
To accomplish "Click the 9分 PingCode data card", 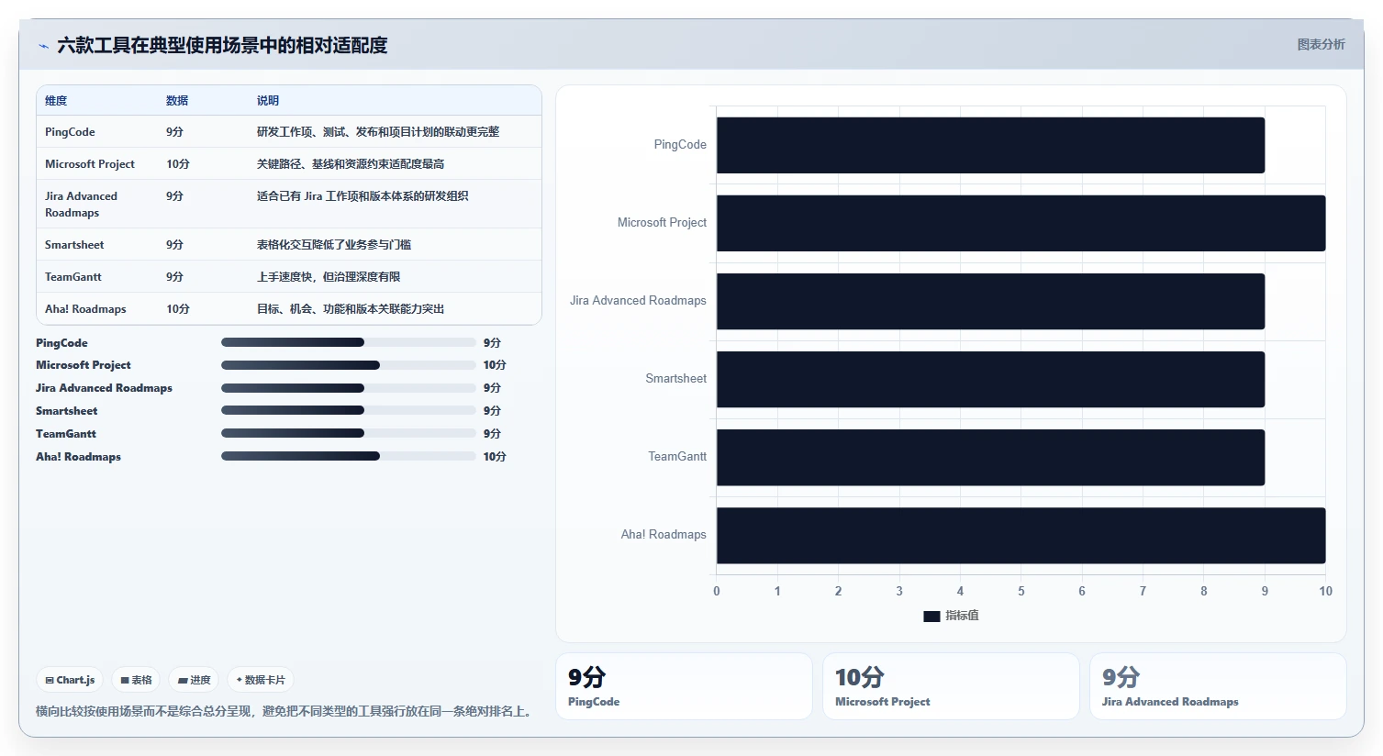I will coord(684,686).
